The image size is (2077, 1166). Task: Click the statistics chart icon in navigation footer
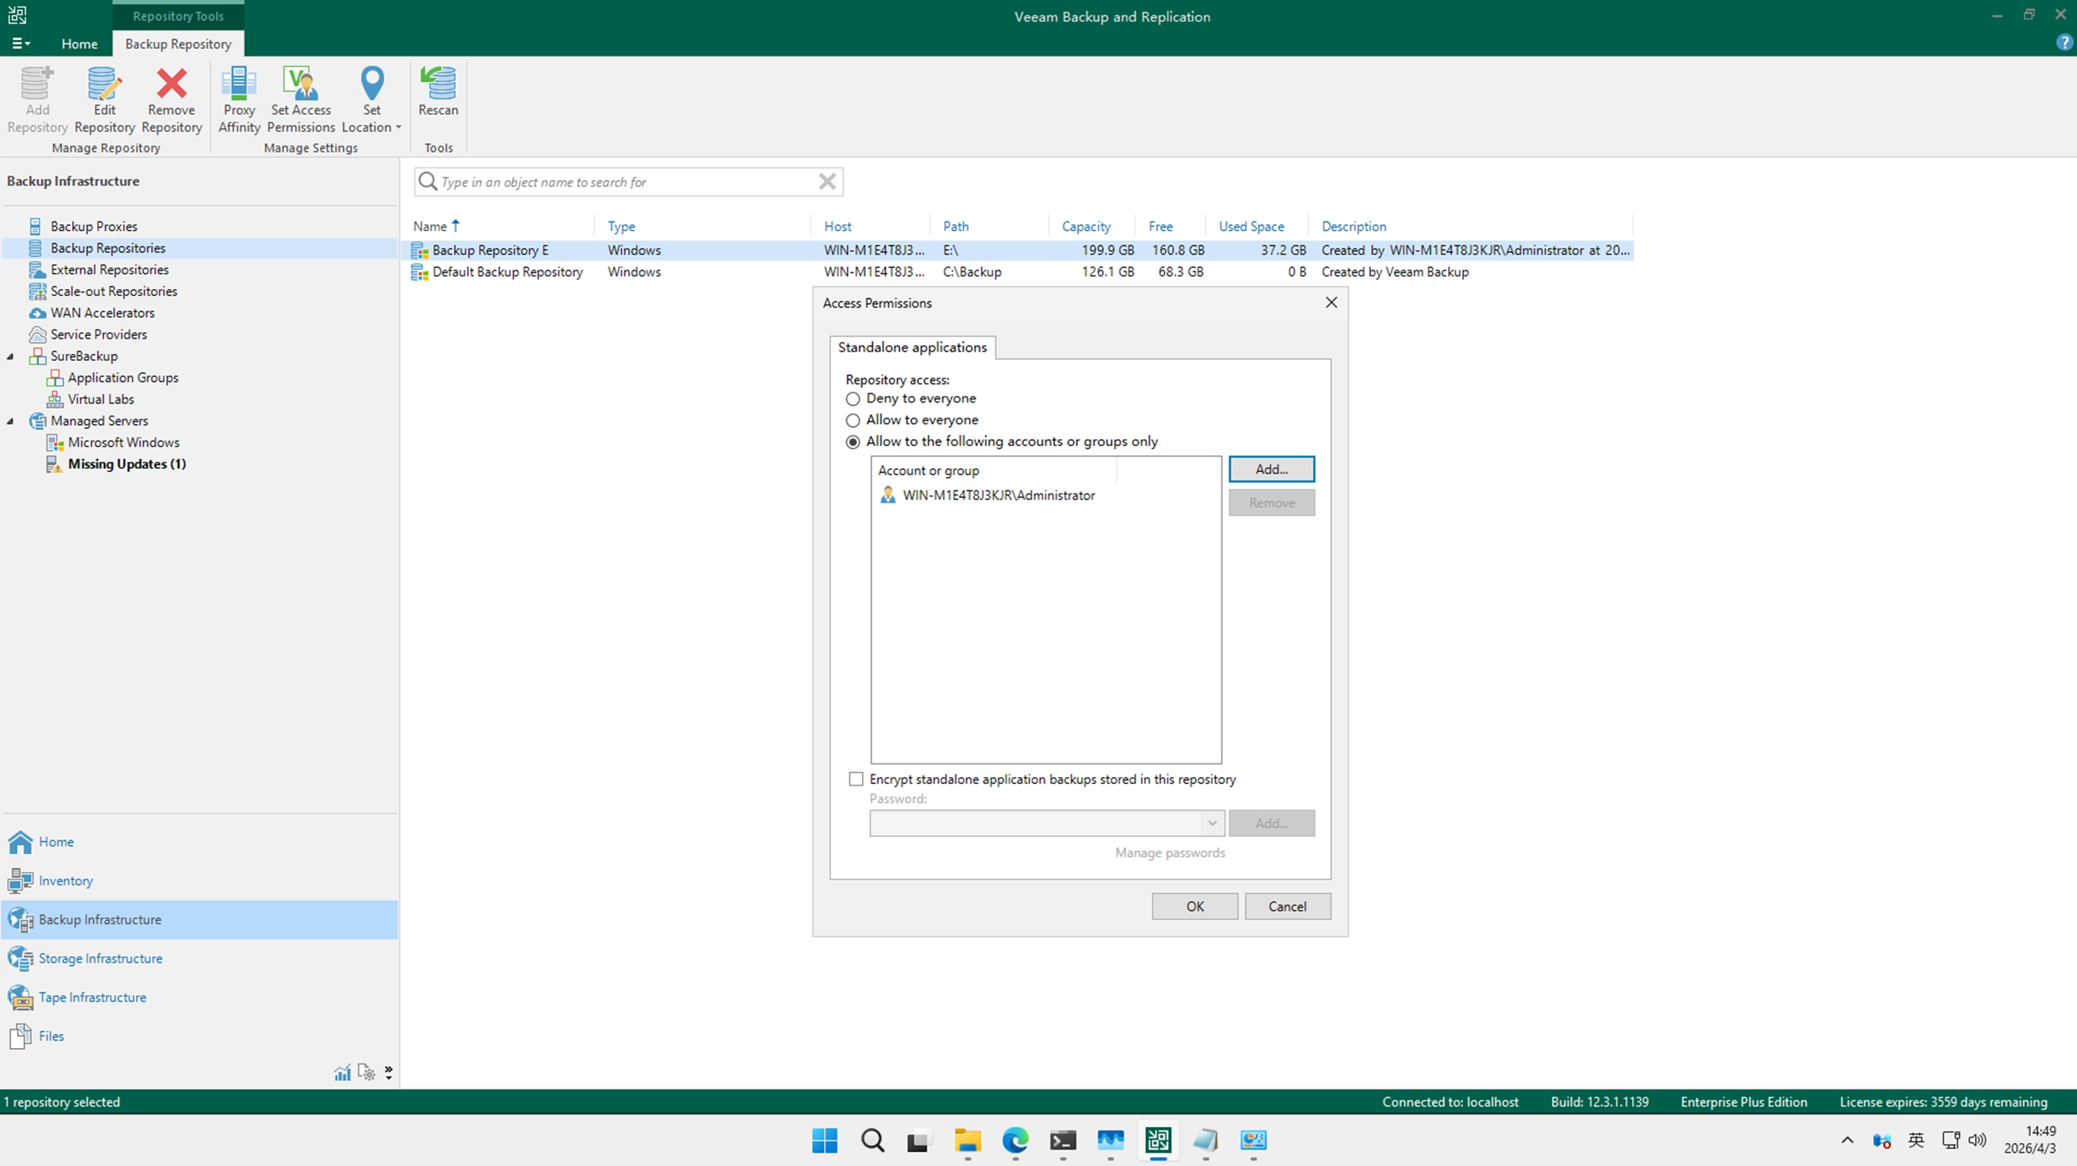[x=343, y=1072]
